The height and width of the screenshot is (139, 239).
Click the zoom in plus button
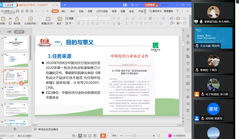coord(154,136)
